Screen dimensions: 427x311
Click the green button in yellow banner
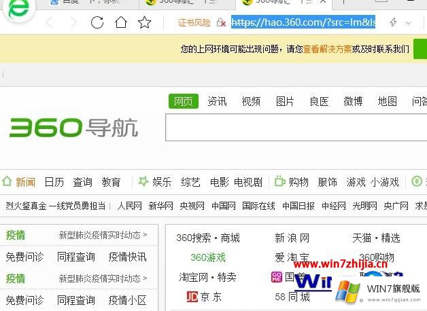click(420, 49)
